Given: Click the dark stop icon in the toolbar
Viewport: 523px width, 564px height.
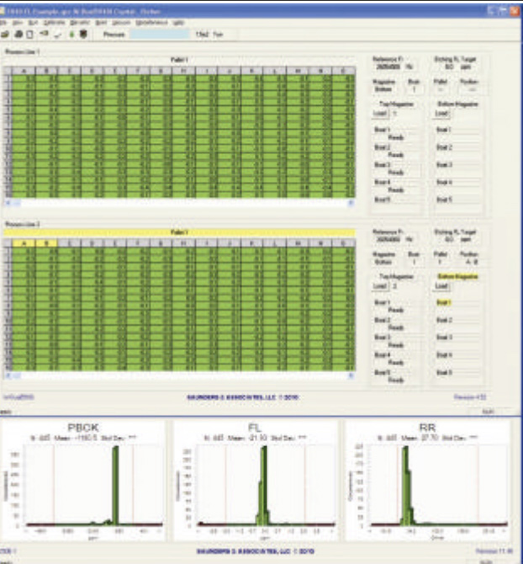Looking at the screenshot, I should pos(83,35).
